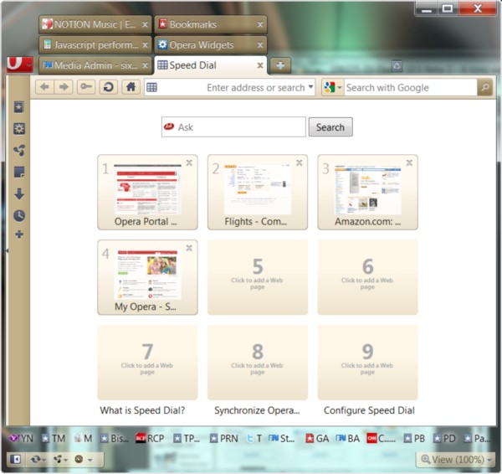Open Bookmarks panel in the sidebar
Image resolution: width=502 pixels, height=474 pixels.
pos(19,107)
